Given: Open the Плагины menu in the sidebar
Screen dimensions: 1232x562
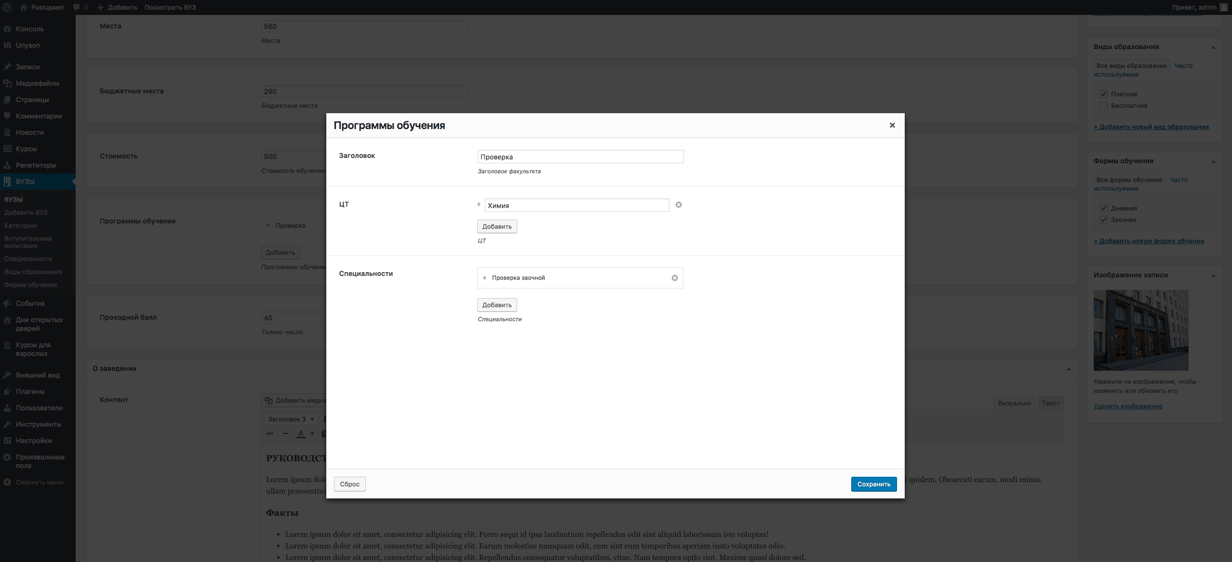Looking at the screenshot, I should (30, 392).
